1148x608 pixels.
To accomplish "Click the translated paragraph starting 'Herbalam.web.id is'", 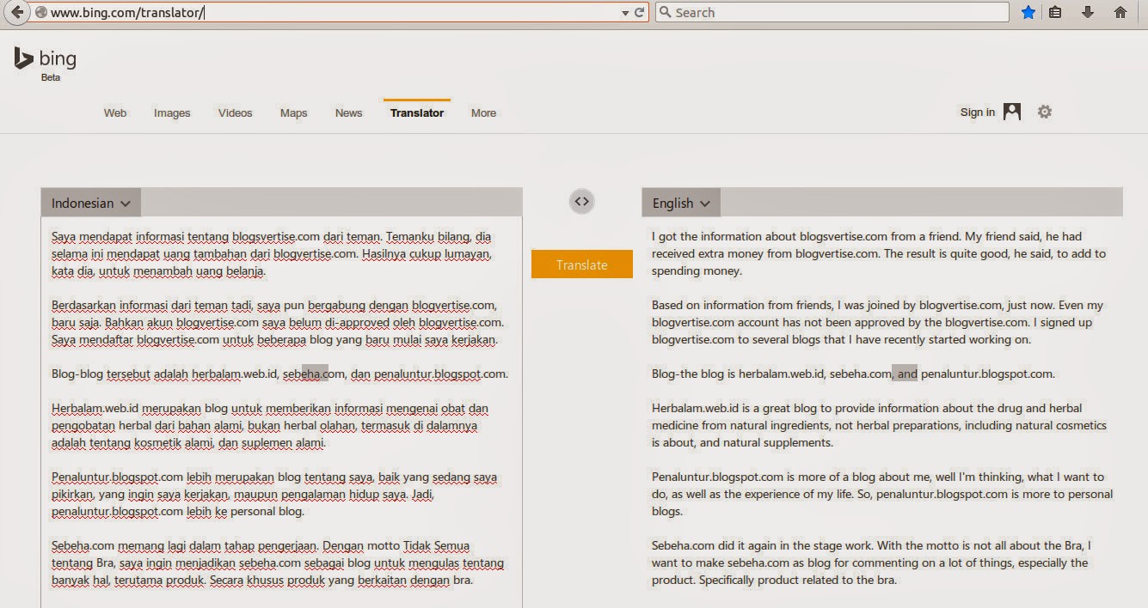I will coord(879,425).
